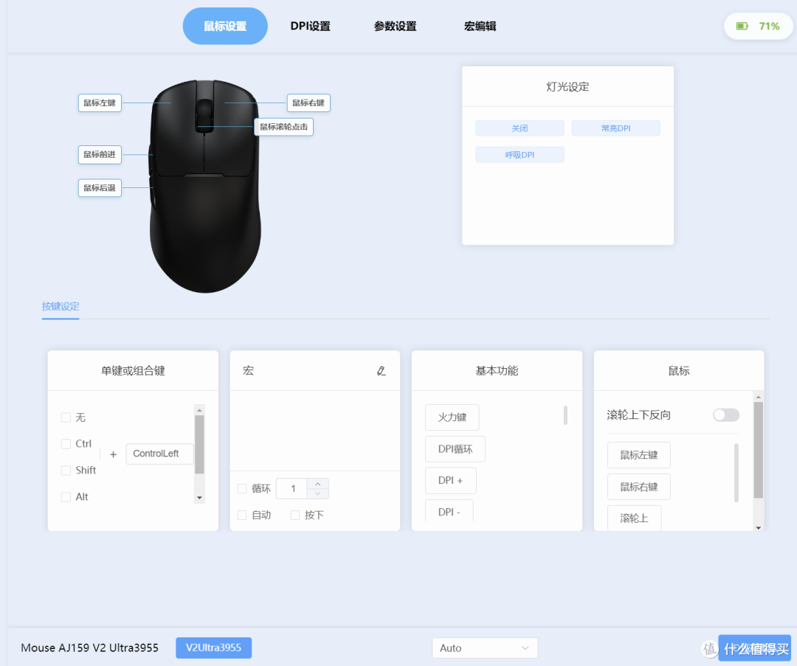The image size is (797, 666).
Task: Open the Auto dropdown
Action: 485,648
